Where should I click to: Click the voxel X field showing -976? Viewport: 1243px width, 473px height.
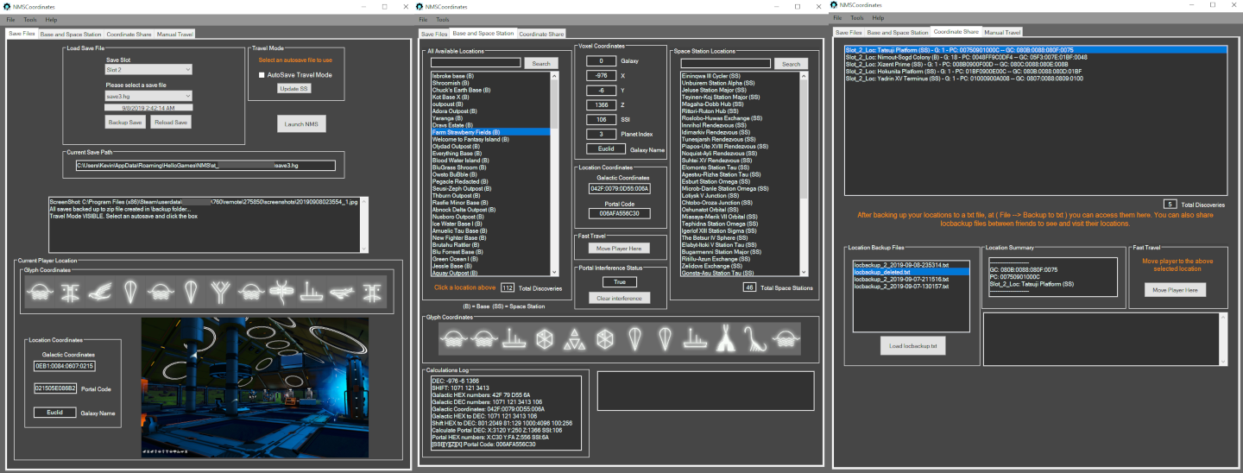(x=601, y=75)
